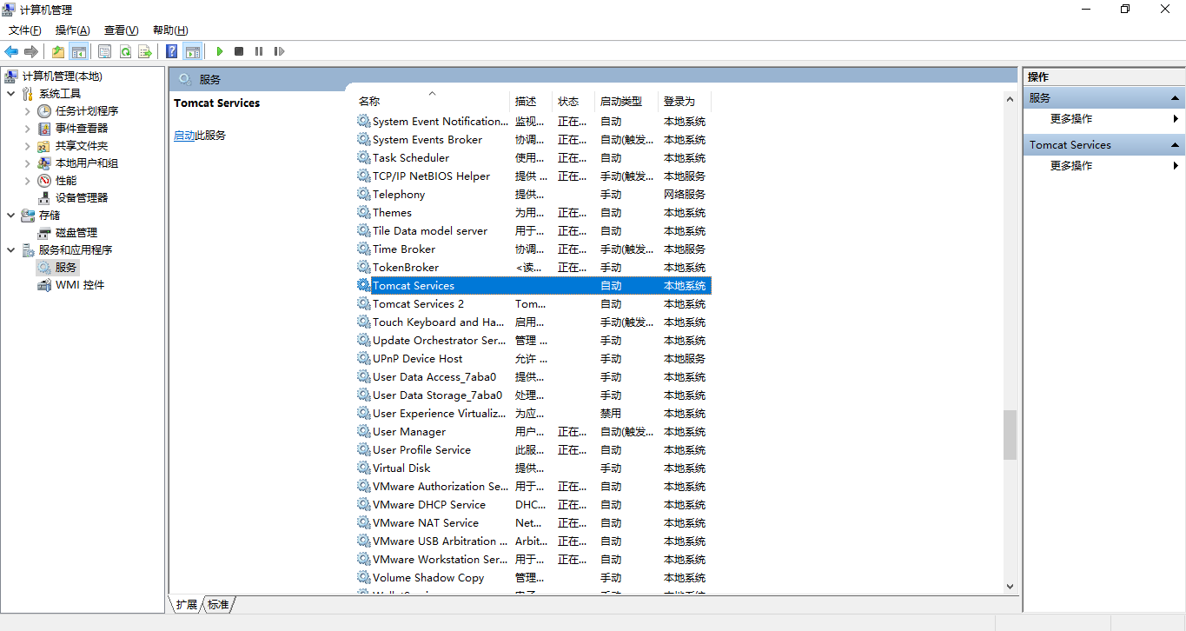Expand the 本地用户和组 node arrow

click(28, 163)
